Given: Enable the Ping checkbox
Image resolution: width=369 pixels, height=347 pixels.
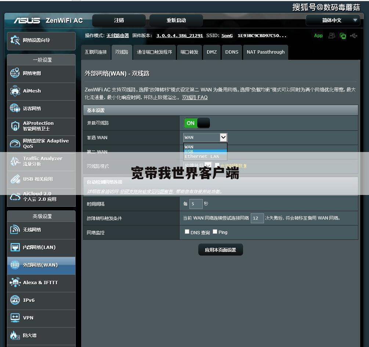Looking at the screenshot, I should tap(215, 232).
